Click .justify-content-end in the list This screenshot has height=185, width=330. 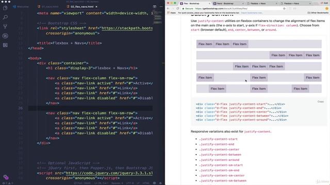(217, 144)
